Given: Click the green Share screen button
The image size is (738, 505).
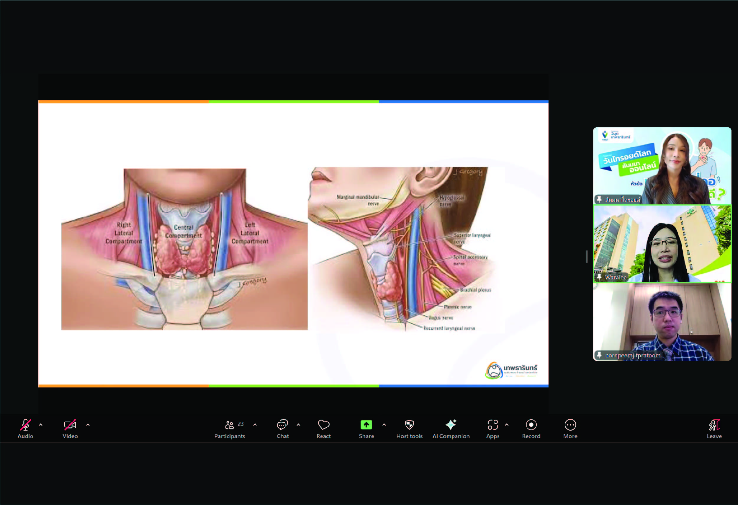Looking at the screenshot, I should [366, 429].
